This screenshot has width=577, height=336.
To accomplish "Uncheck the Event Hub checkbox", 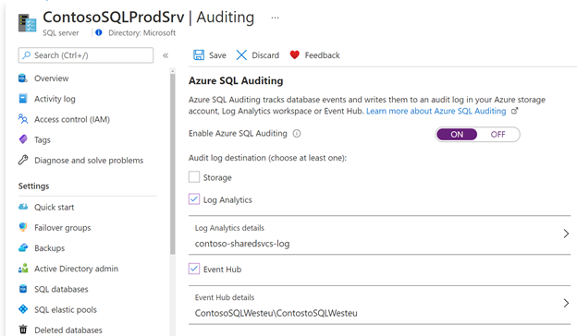I will click(194, 269).
